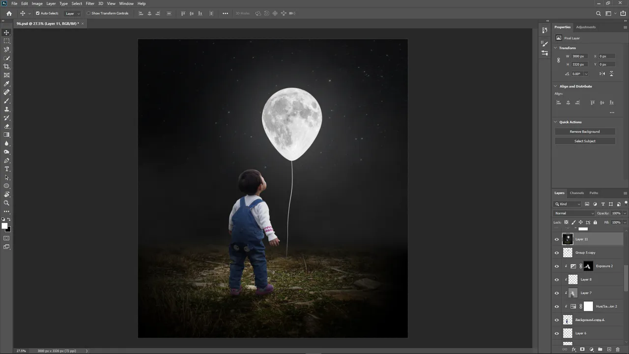
Task: Select the Horizontal Type tool
Action: tap(6, 169)
